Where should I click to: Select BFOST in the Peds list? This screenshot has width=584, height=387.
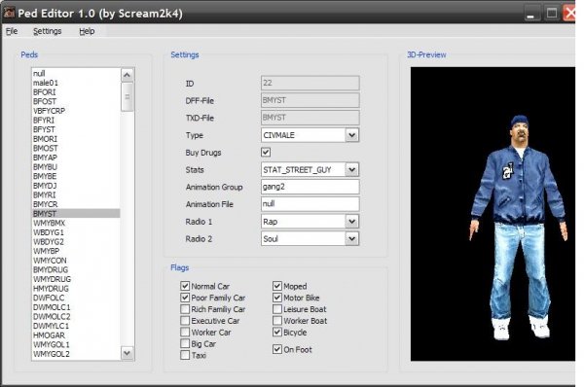coord(76,101)
